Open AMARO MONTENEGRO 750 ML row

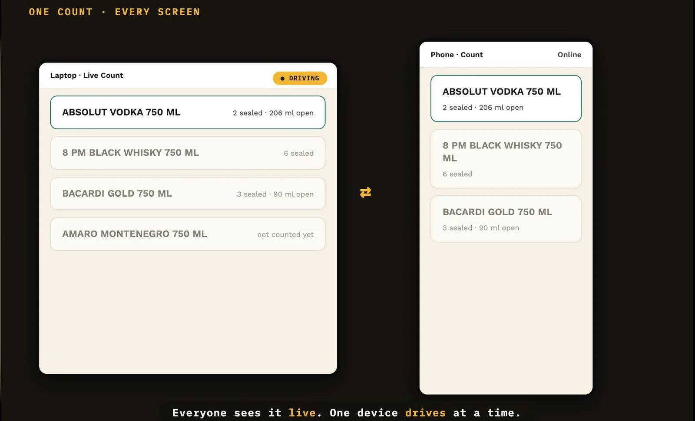(x=188, y=234)
